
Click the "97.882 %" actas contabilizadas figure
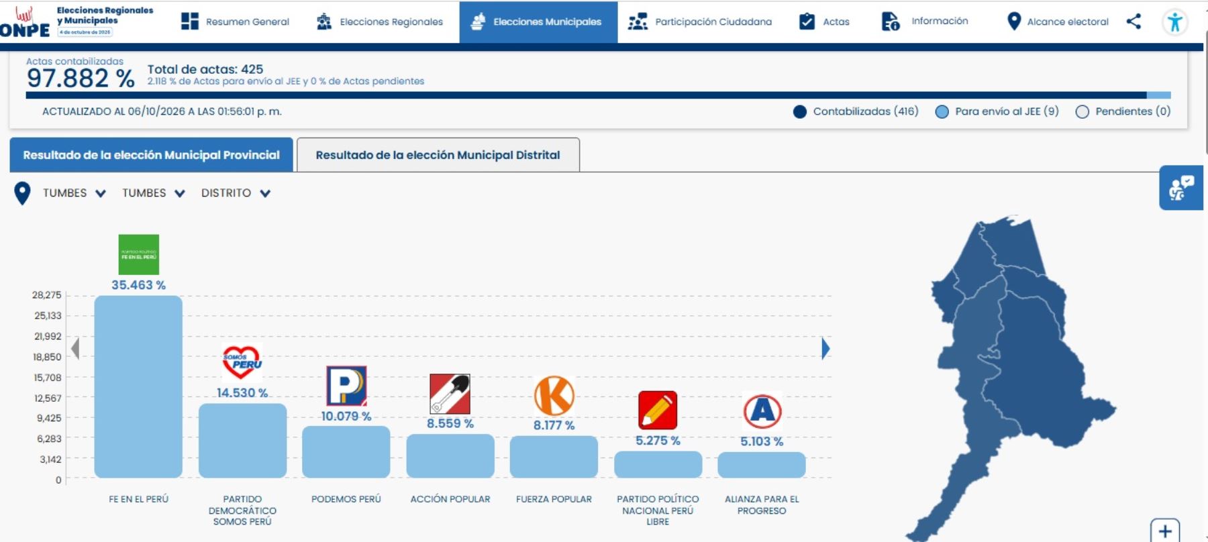(x=81, y=79)
